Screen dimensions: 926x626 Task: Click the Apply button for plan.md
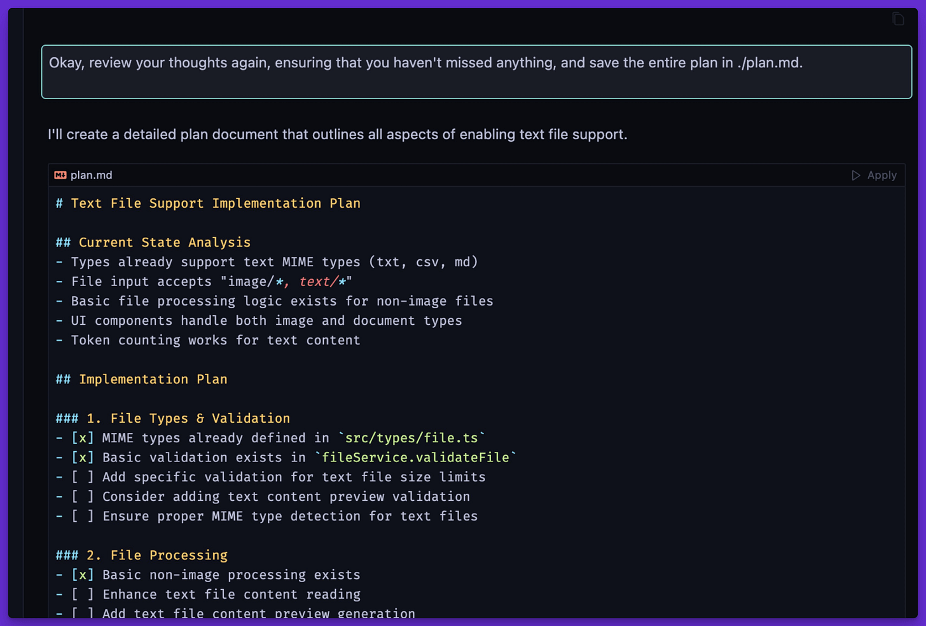click(x=874, y=175)
